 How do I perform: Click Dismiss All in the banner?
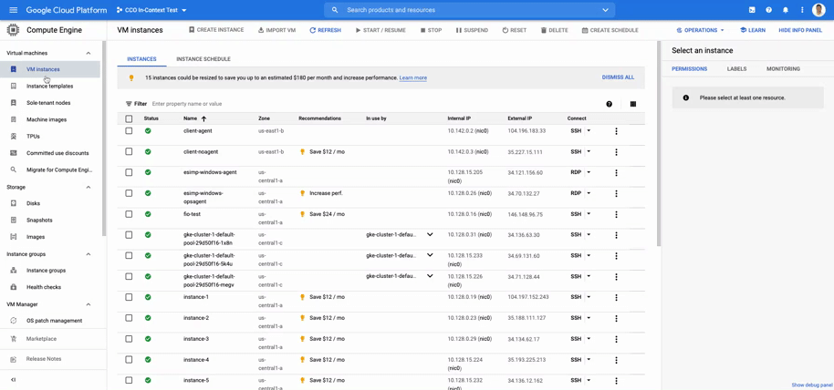[618, 77]
